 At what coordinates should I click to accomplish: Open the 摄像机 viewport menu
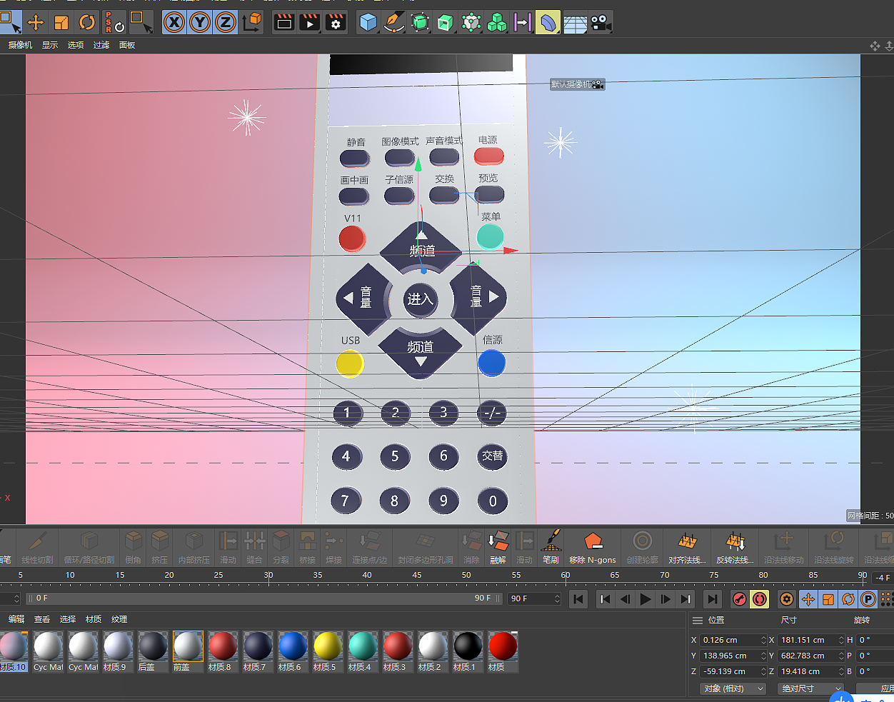(19, 45)
